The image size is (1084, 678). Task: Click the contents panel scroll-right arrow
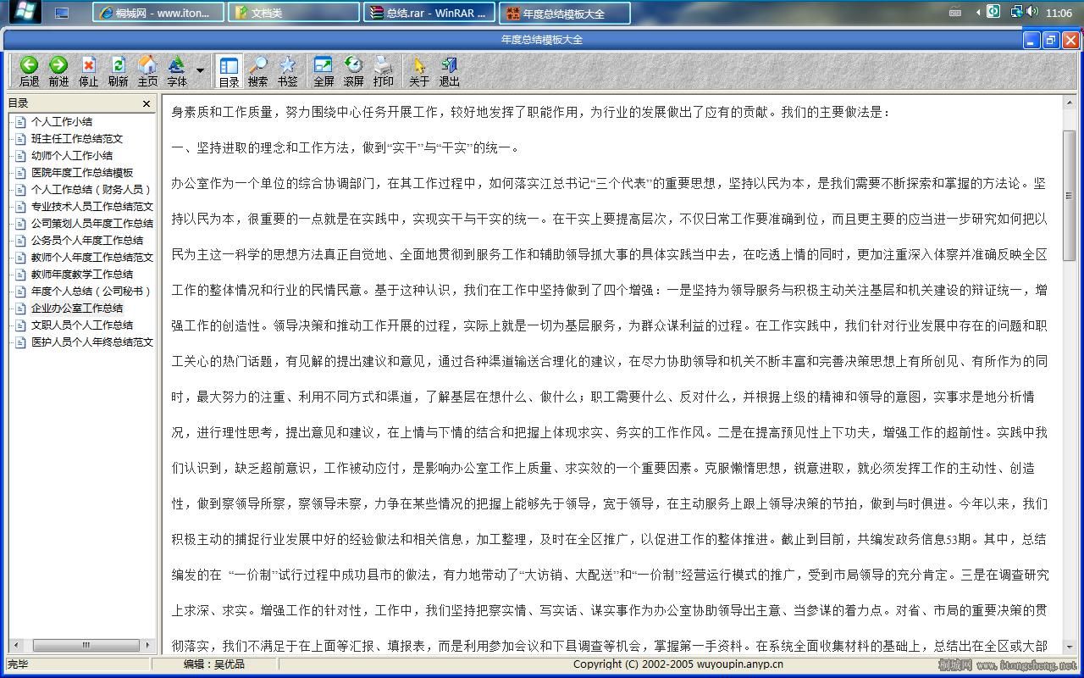148,645
